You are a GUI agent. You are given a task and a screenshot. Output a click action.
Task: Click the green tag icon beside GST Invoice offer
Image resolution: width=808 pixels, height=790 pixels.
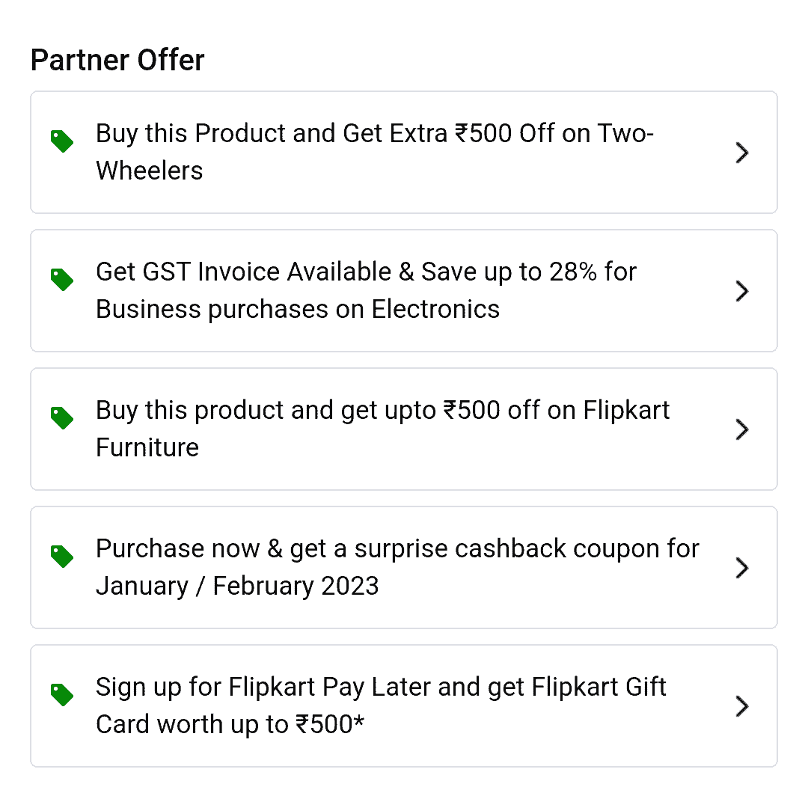click(62, 279)
